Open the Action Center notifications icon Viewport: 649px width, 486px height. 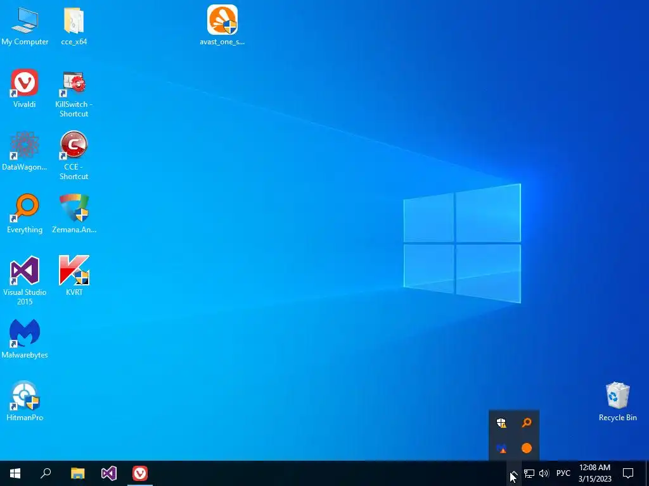pos(628,473)
